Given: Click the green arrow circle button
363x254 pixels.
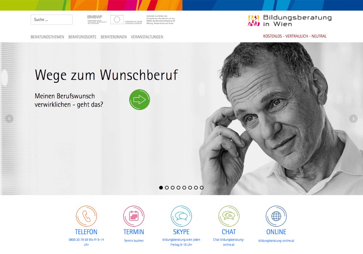Looking at the screenshot, I should tap(139, 99).
